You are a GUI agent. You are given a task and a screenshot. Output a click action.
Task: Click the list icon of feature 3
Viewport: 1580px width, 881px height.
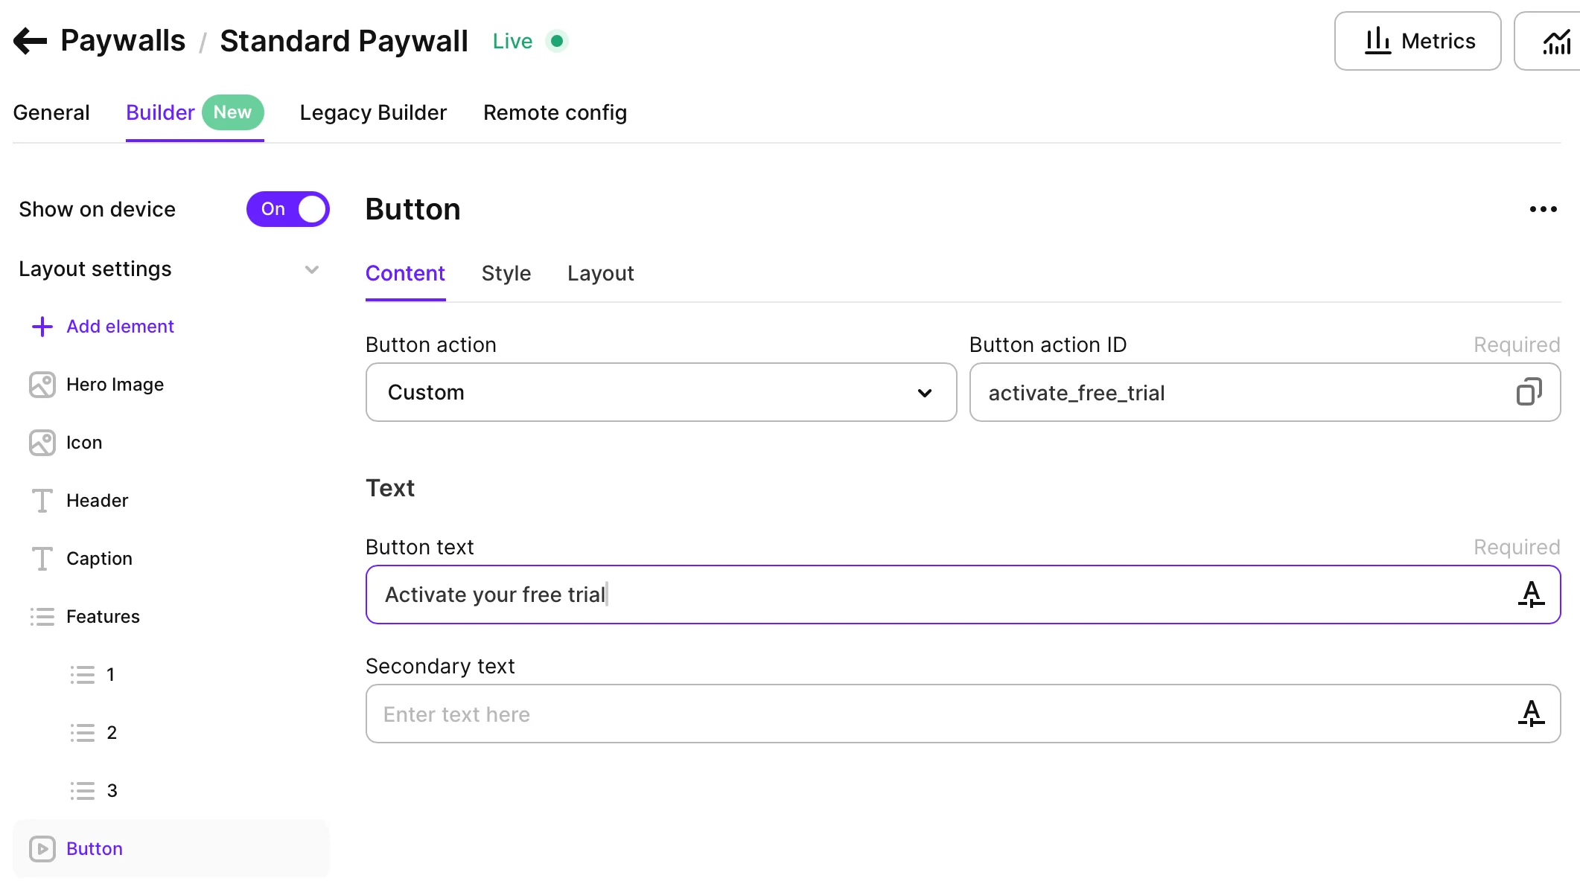(83, 791)
